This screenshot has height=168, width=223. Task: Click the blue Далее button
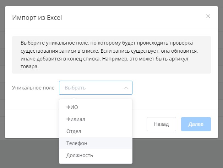(196, 124)
